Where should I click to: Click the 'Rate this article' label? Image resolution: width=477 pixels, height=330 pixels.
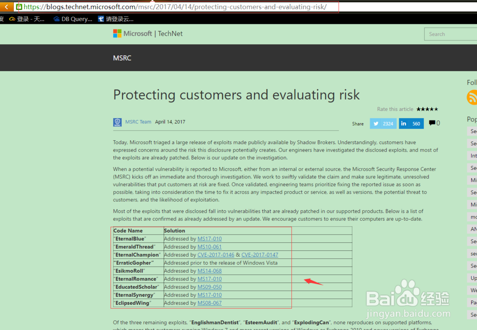pos(395,109)
